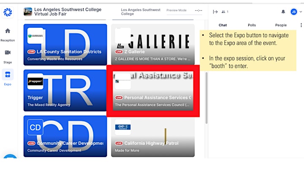Screen dimensions: 304x171
Task: Click the Los Angeles Southwest College Virtual Job Fair title
Action: click(x=68, y=12)
